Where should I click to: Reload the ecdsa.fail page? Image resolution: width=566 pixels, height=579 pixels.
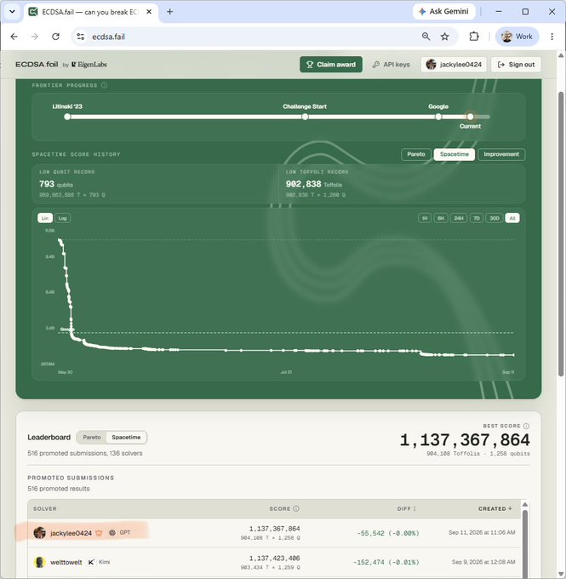click(56, 37)
